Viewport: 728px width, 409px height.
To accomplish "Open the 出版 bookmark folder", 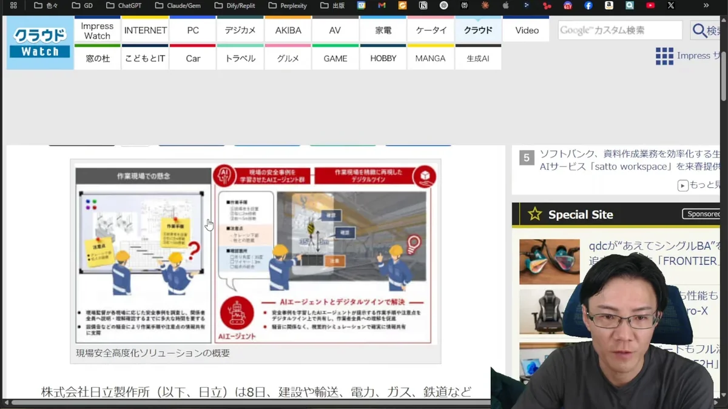I will [332, 5].
